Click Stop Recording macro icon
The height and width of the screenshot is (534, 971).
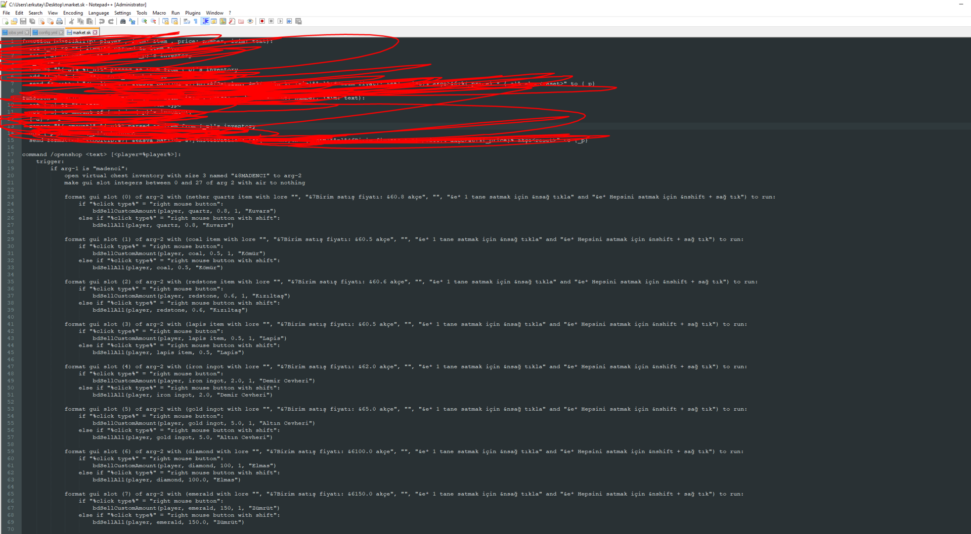[271, 21]
